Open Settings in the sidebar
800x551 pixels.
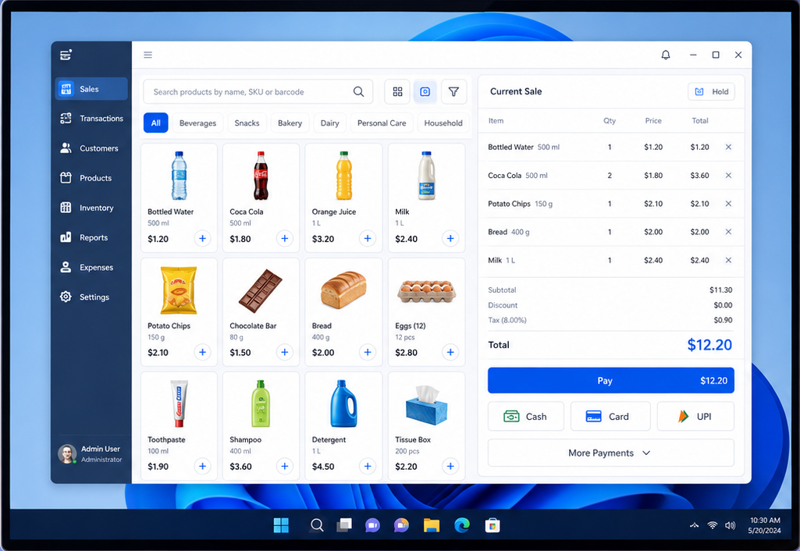pos(91,297)
